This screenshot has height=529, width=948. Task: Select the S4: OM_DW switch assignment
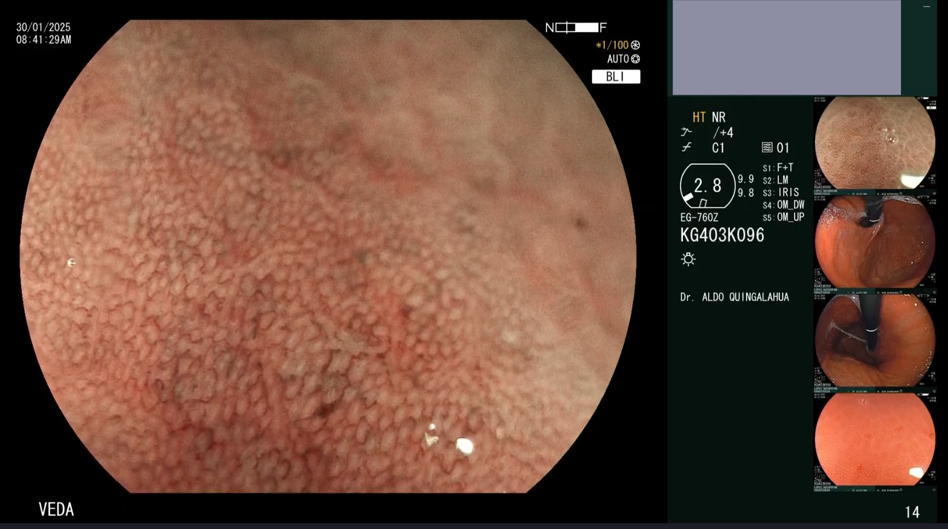[x=783, y=205]
